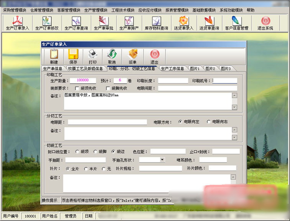Open 应收应付模块 menu
Image resolution: width=290 pixels, height=221 pixels.
coord(150,10)
